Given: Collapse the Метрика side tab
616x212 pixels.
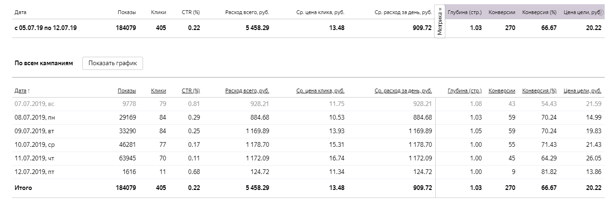Looking at the screenshot, I should tap(440, 22).
